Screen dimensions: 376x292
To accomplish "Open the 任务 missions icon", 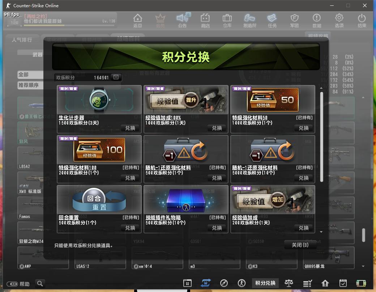I will click(x=272, y=21).
